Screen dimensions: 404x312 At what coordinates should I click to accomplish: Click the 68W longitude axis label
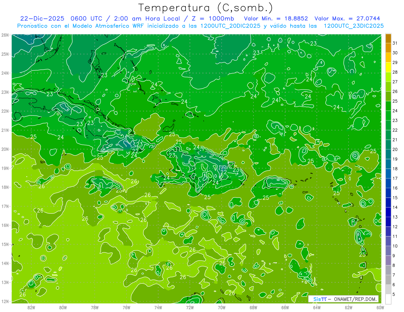click(254, 307)
